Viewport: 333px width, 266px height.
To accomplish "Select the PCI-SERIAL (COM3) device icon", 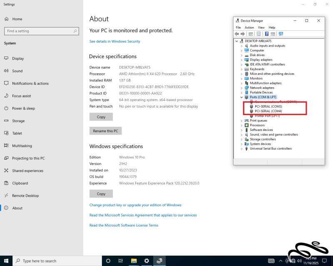I will [251, 106].
